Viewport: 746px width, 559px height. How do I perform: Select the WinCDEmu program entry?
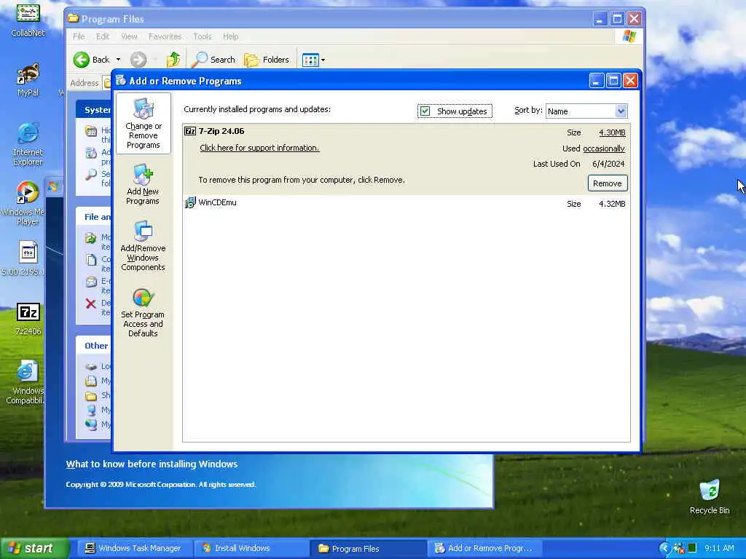point(407,204)
